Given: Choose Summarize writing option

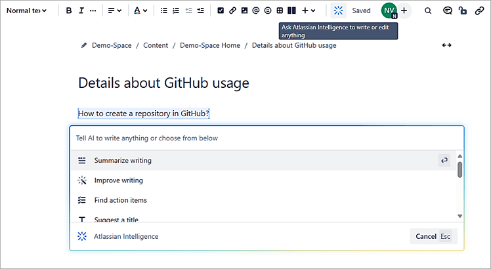Looking at the screenshot, I should tap(264, 160).
